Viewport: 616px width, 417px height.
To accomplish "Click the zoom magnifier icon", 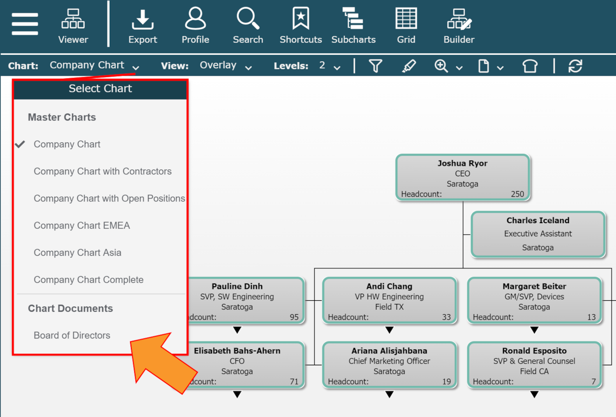I will tap(441, 66).
